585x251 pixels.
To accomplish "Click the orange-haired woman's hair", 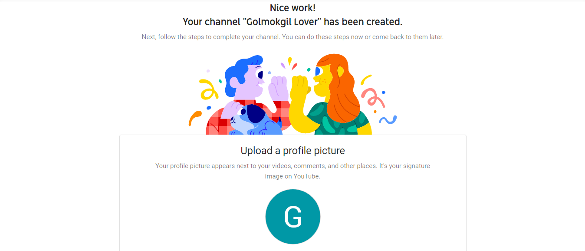I will (x=344, y=87).
